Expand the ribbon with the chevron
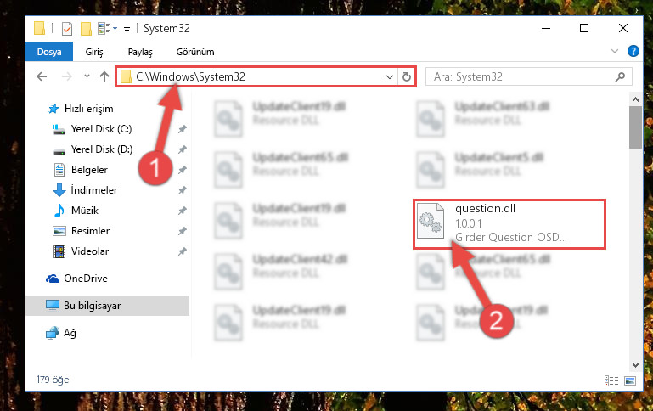Viewport: 653px width, 411px height. point(614,51)
